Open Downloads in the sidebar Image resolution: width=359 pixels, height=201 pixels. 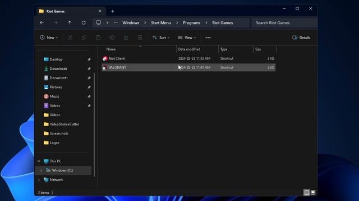click(x=58, y=69)
